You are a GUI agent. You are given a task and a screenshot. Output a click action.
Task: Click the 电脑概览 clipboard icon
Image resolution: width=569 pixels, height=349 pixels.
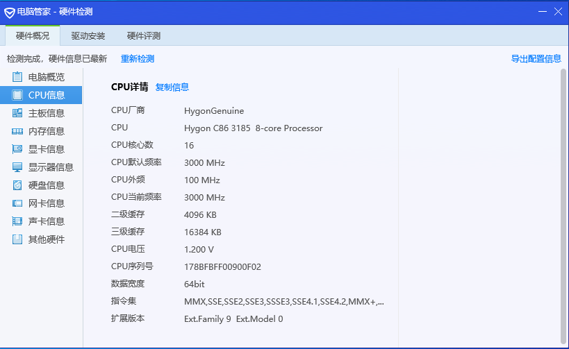coord(17,77)
